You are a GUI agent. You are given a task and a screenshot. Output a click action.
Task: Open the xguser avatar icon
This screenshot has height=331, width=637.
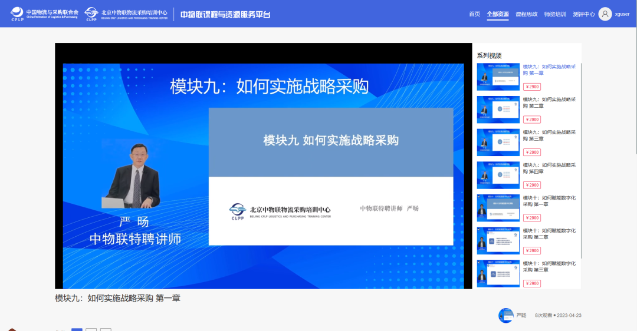[x=605, y=14]
